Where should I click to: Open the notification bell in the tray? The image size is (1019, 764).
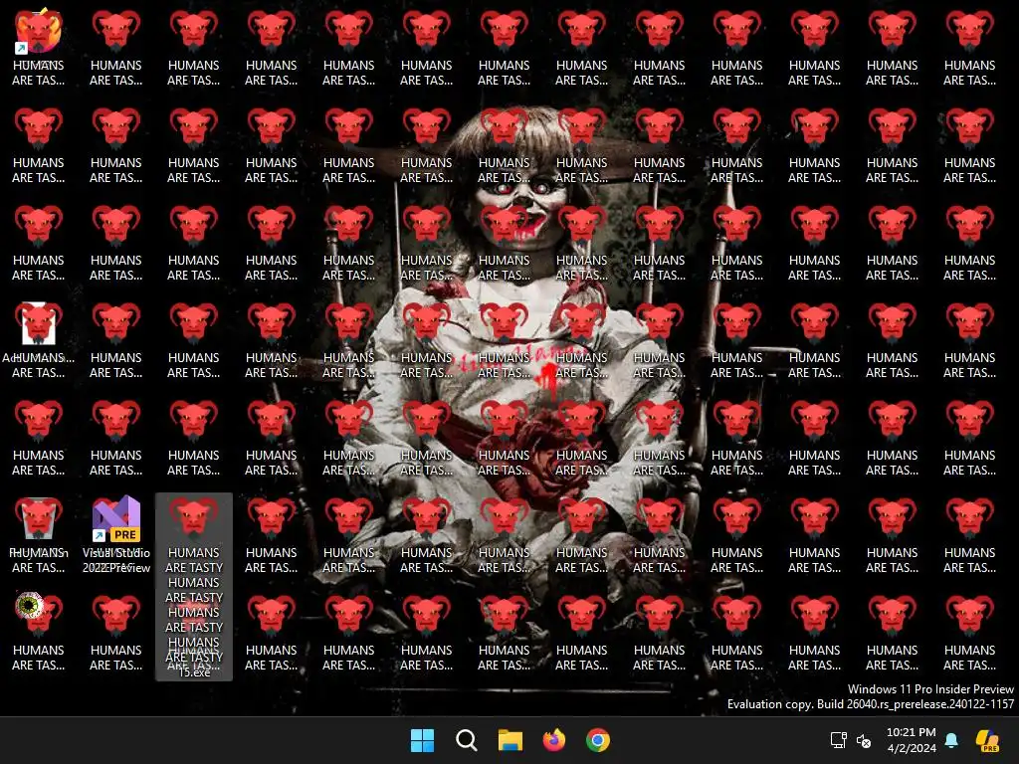951,740
